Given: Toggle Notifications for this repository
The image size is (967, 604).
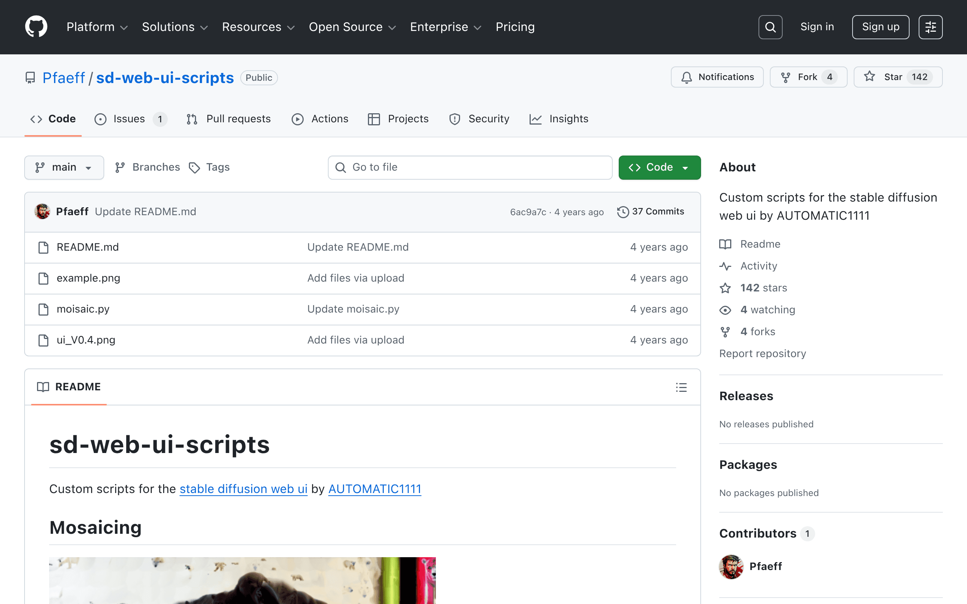Looking at the screenshot, I should pos(717,77).
